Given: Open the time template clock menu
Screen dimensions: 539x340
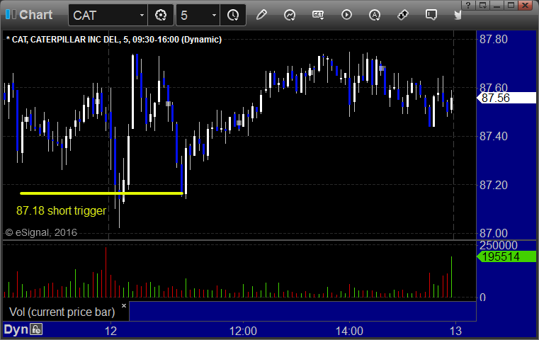Looking at the screenshot, I should [233, 15].
